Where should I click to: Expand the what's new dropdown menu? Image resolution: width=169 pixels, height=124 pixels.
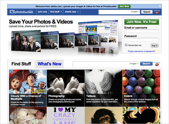pos(71,12)
